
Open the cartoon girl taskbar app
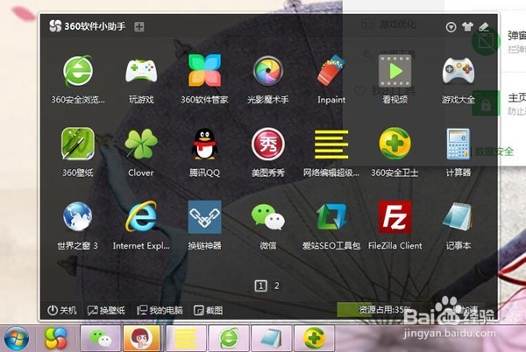click(x=141, y=338)
